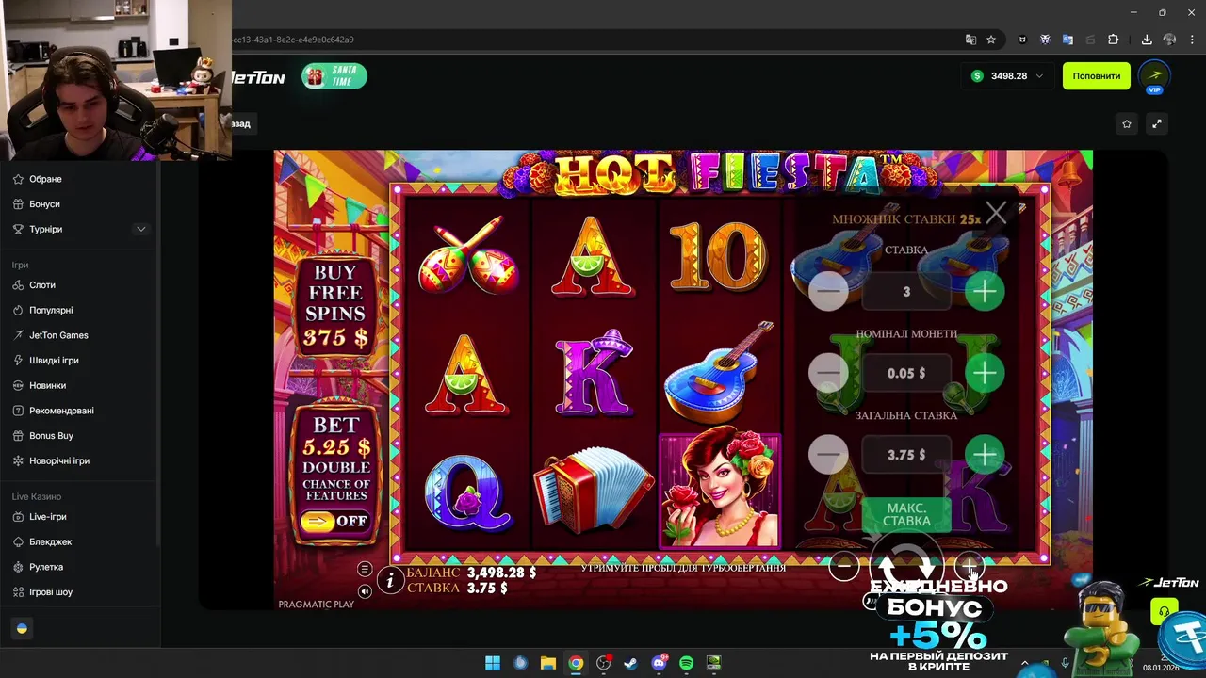Click Новинки sidebar icon
The width and height of the screenshot is (1206, 678).
point(19,385)
